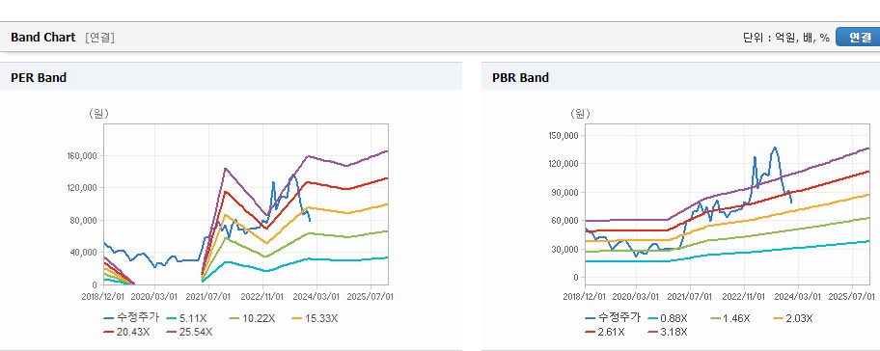
Task: Click 120,000 on the PER Band y-axis
Action: coord(83,188)
